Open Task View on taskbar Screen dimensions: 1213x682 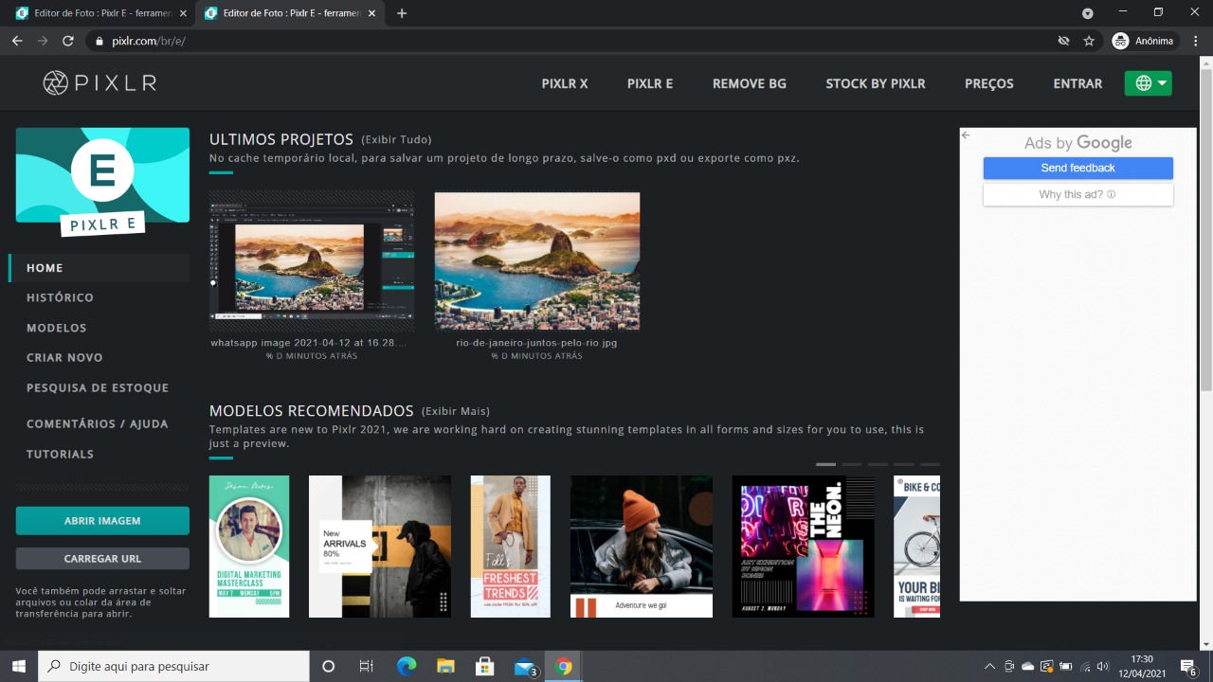367,666
